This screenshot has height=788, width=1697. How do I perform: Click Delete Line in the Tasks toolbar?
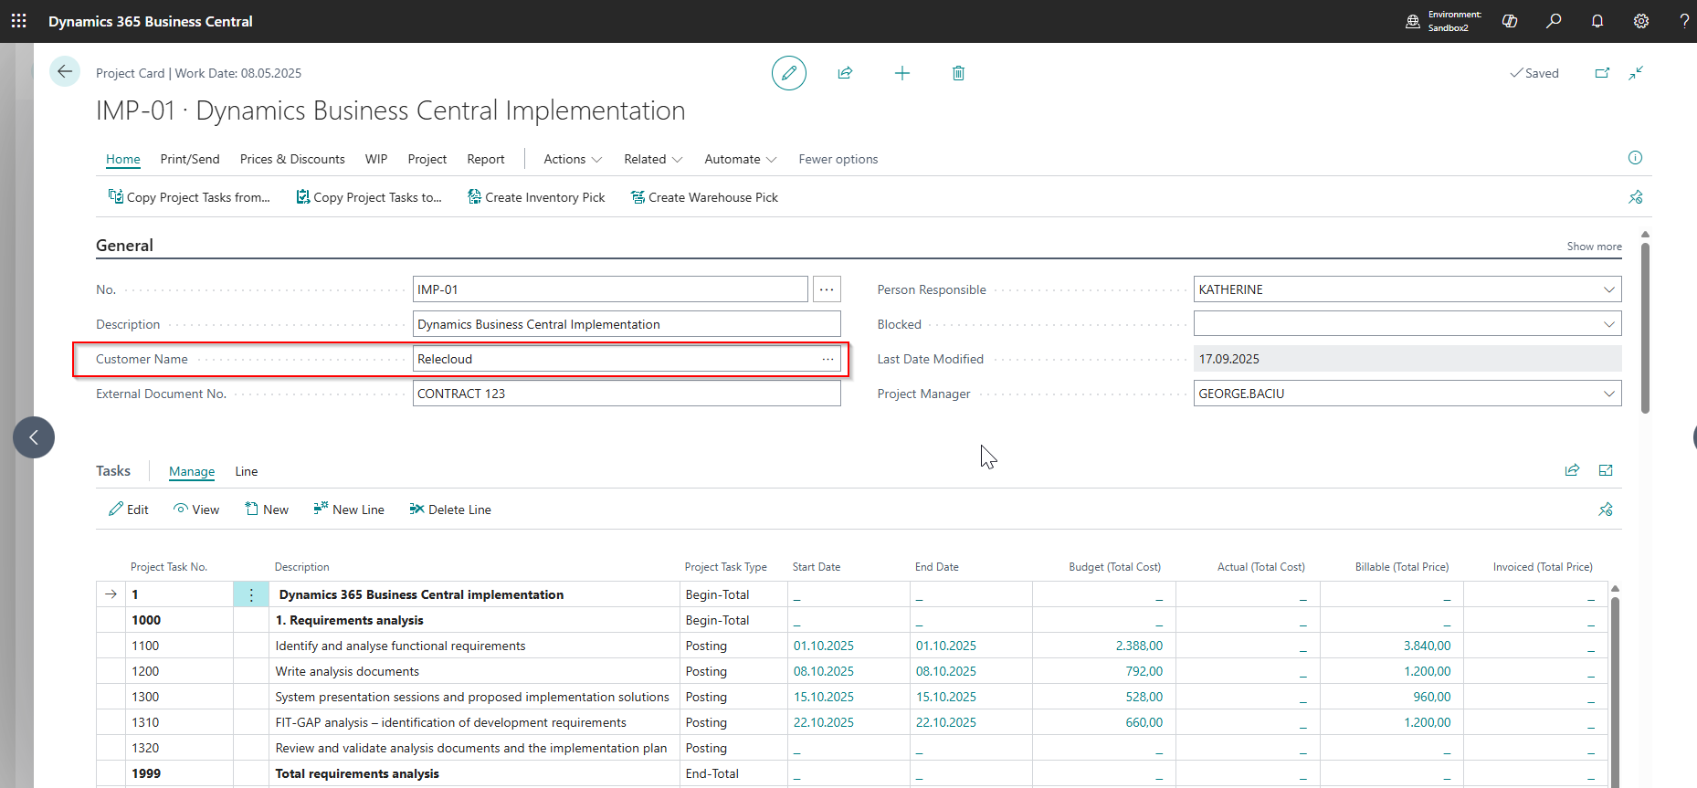coord(450,510)
